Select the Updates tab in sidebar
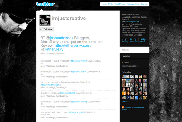Viewport: 182px width, 122px height. coord(135,50)
